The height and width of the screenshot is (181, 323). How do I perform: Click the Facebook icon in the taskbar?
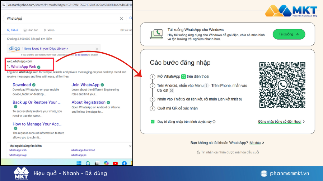pos(124,163)
